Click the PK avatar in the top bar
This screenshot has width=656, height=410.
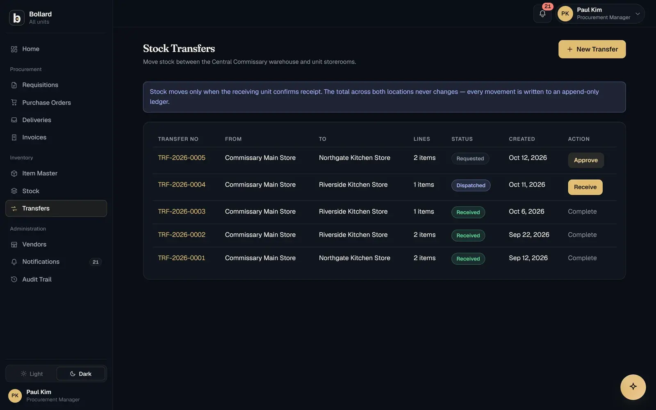565,14
